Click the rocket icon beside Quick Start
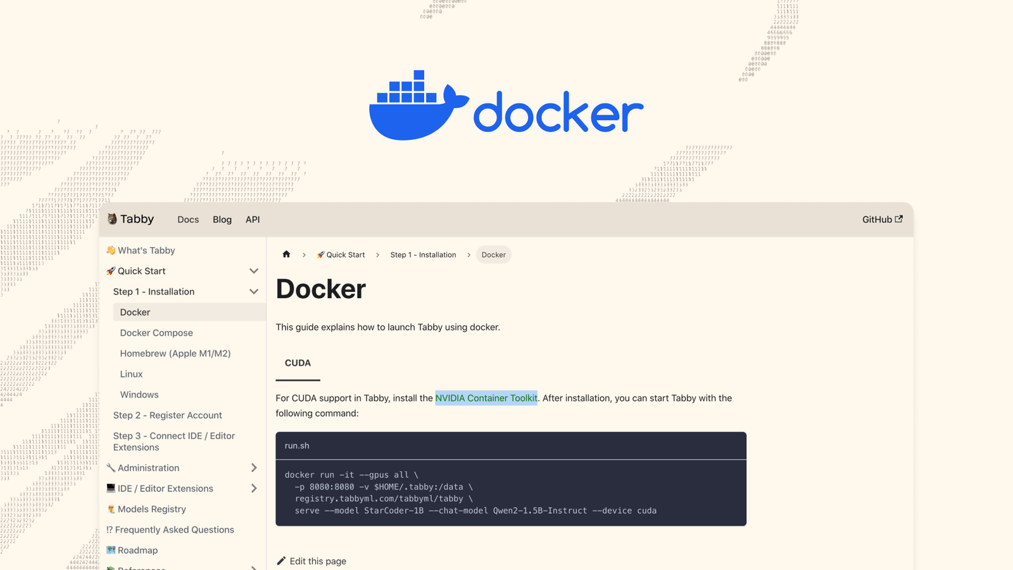Viewport: 1013px width, 570px height. (x=111, y=270)
